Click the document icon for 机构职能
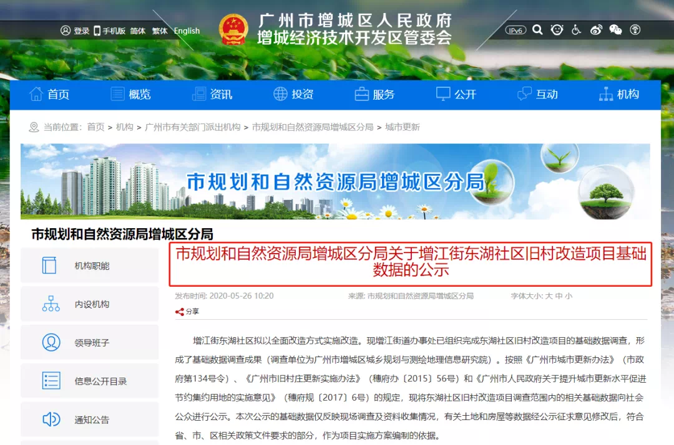This screenshot has height=445, width=674. pos(49,266)
